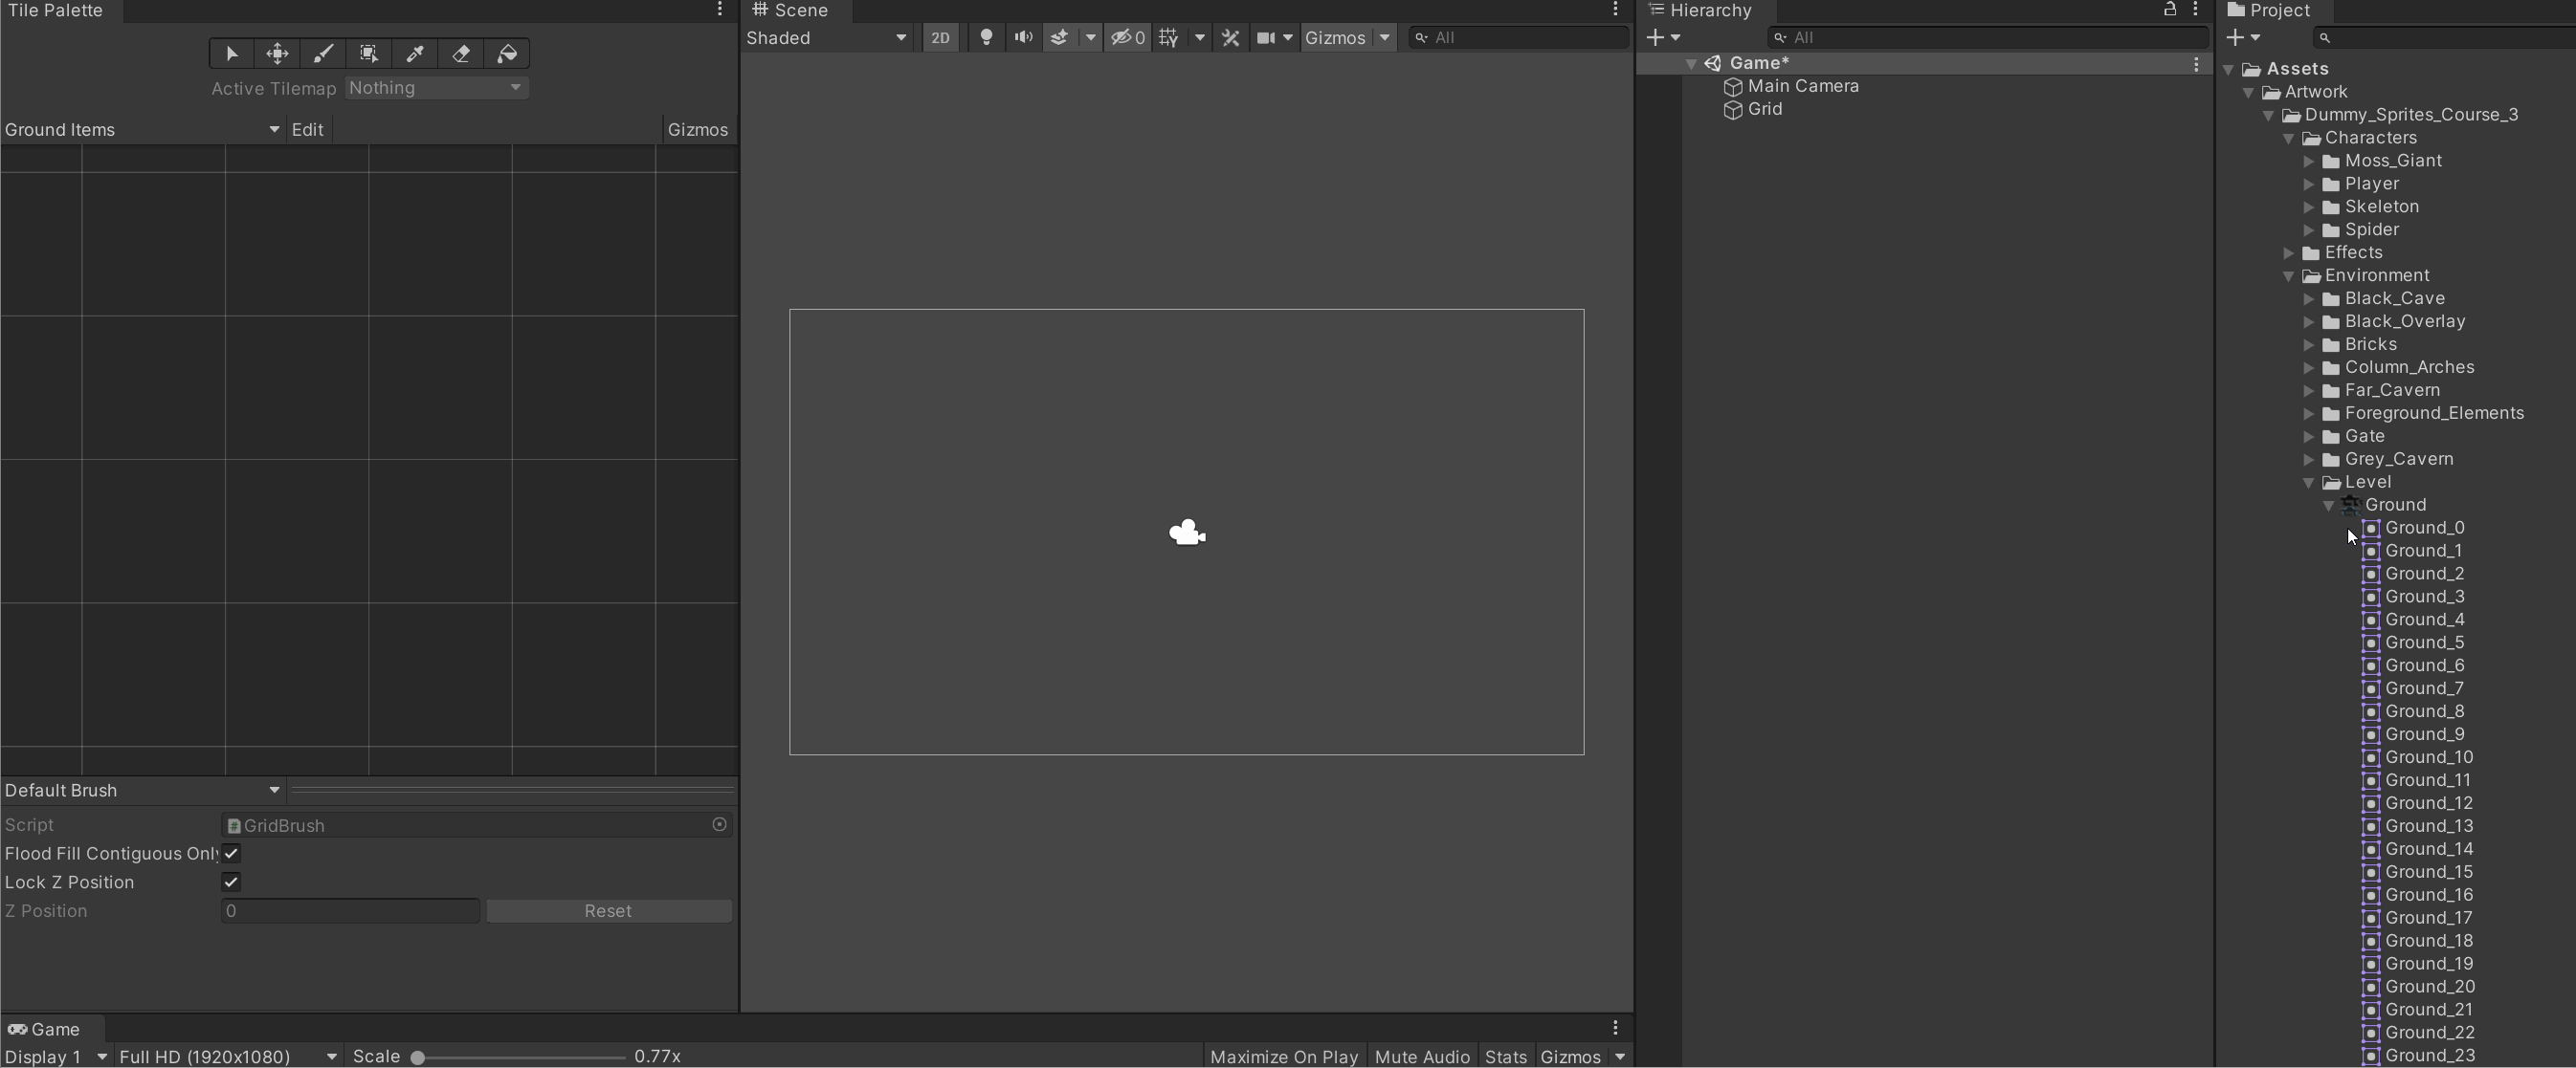Click the 2D view toggle button
The height and width of the screenshot is (1068, 2576).
click(938, 36)
